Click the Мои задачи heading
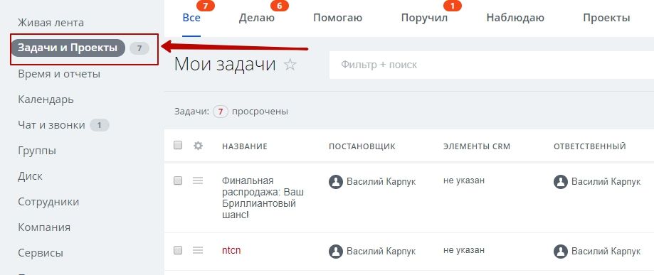654x275 pixels. [x=225, y=65]
